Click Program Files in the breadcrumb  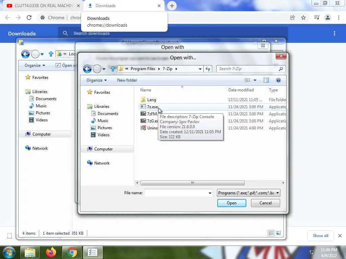143,69
